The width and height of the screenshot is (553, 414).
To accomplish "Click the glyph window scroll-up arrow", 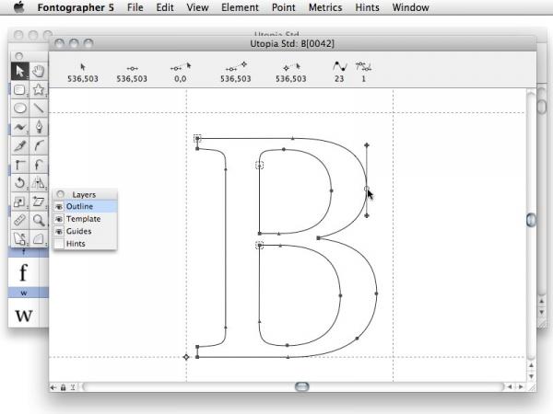I will pos(531,366).
